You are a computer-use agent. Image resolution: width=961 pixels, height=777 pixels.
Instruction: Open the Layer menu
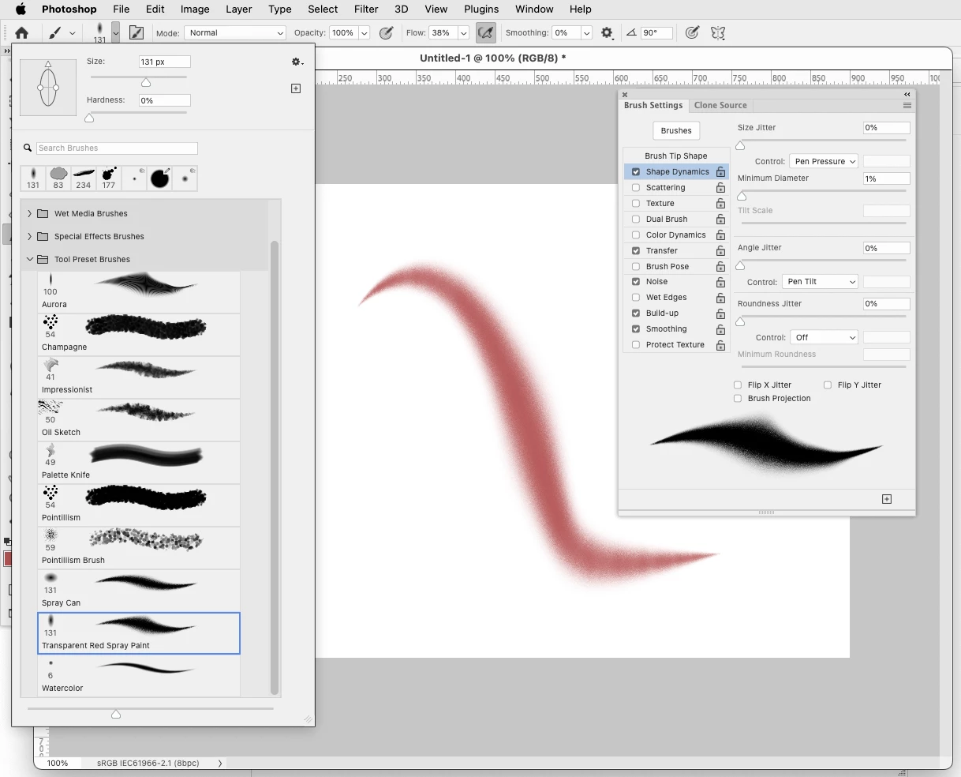(x=239, y=9)
